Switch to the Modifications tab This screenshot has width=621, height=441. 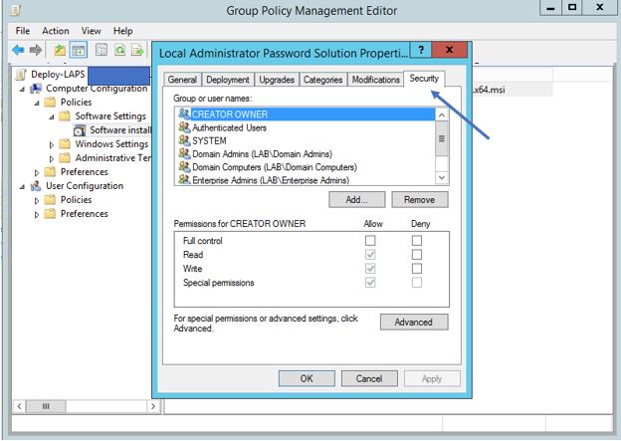click(x=376, y=80)
